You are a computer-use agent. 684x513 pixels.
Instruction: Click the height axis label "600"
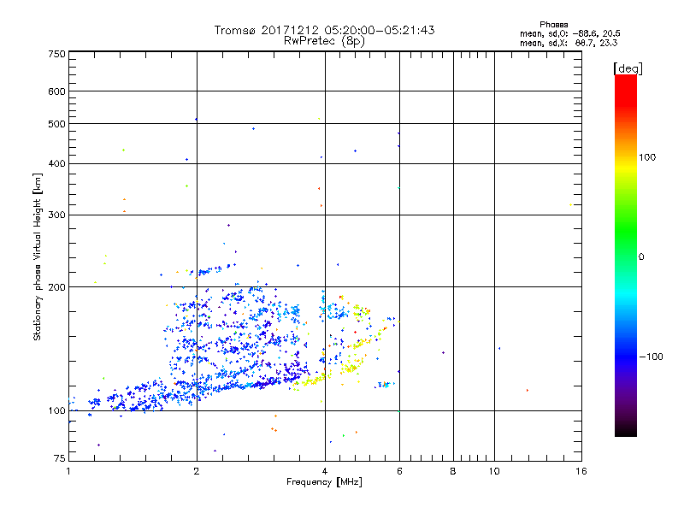(56, 91)
